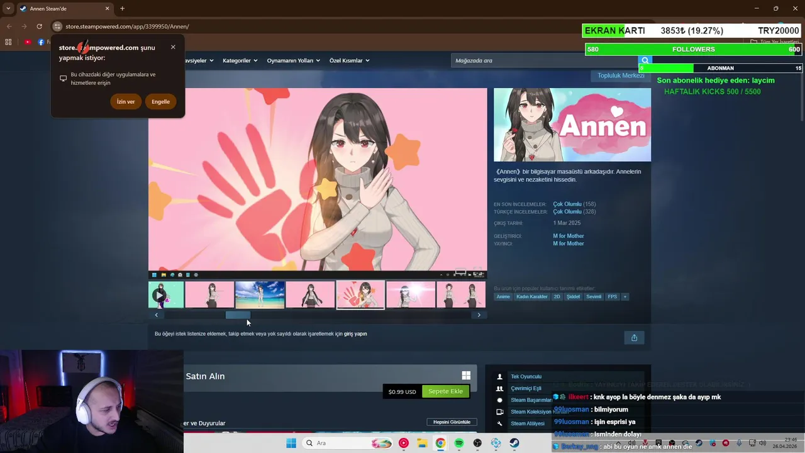Expand the Tavsiyeler menu
This screenshot has width=805, height=453.
[x=198, y=60]
